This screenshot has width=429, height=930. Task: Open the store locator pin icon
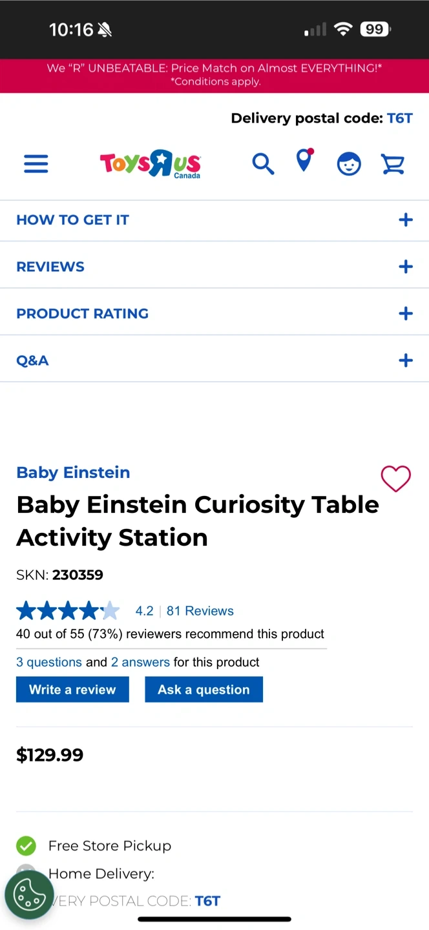point(304,161)
